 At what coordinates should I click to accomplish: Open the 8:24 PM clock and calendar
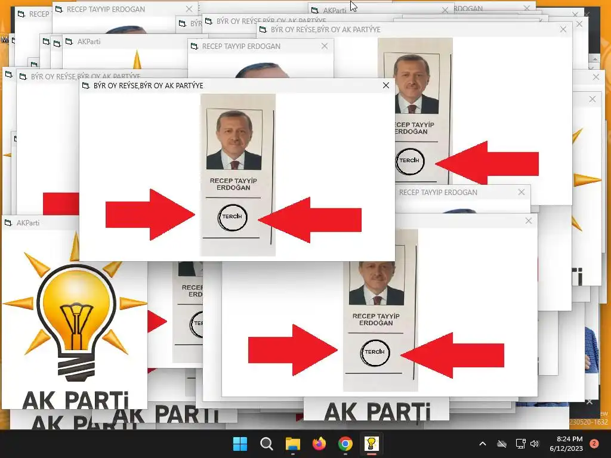pyautogui.click(x=566, y=444)
